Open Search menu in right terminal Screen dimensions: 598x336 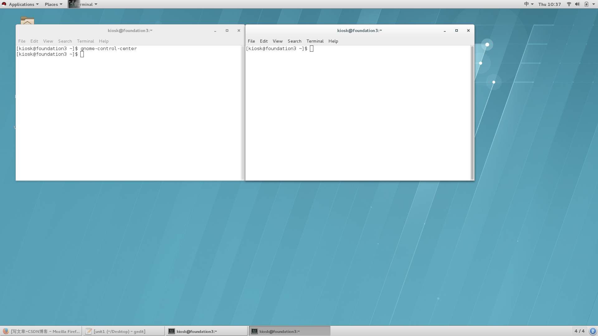click(294, 41)
